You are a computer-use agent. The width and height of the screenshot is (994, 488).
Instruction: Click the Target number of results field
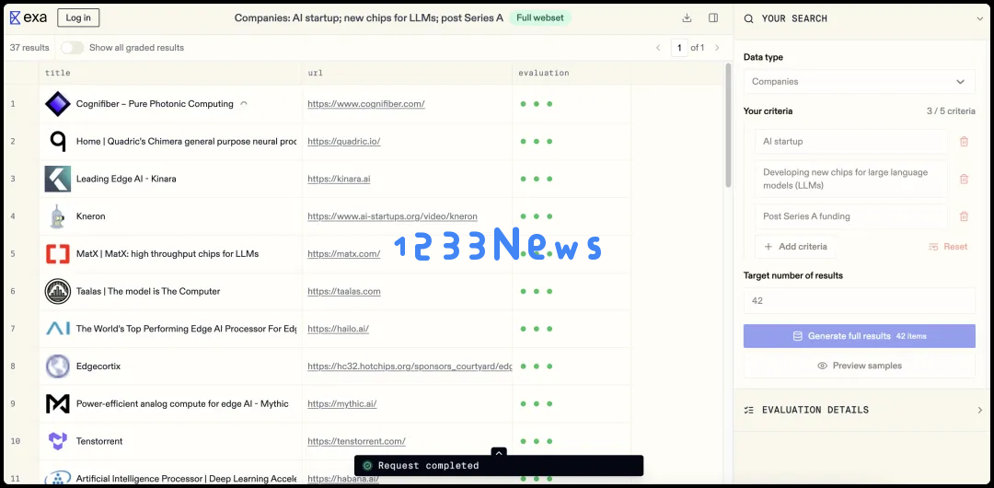[x=859, y=301]
